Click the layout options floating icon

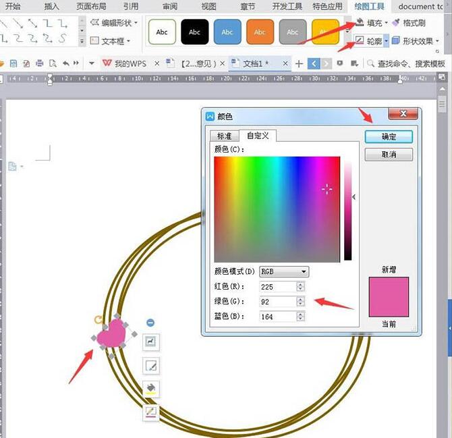coord(151,342)
